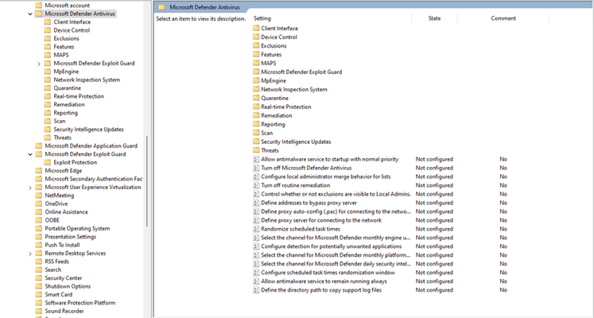Select Security Center folder icon in tree
Screen dimensions: 594x318
39,278
